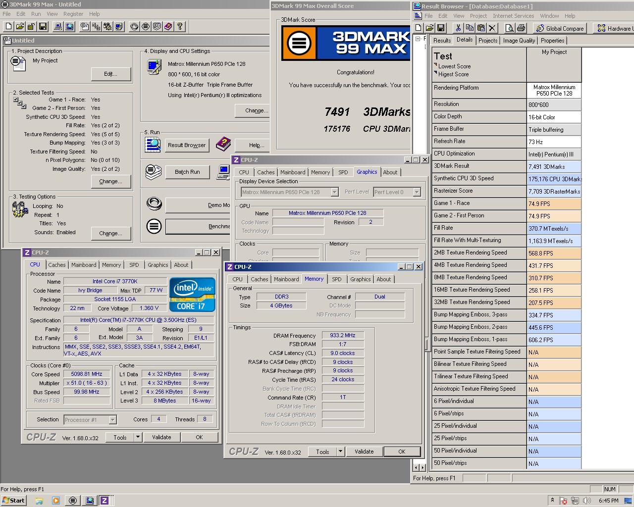Click horizontal scrollbar left arrow in Result Browser

click(416, 467)
